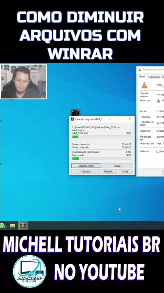
Task: Click the 'Modificado em' label in Propriedades
Action: pos(146,138)
